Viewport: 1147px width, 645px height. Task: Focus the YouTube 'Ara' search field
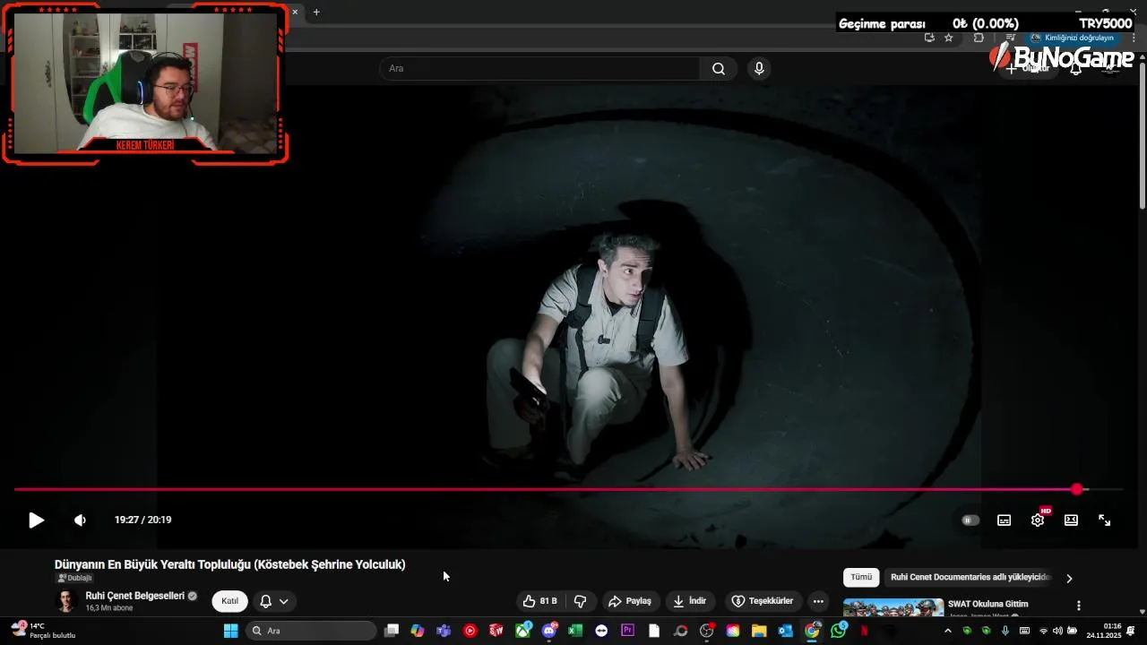(539, 69)
